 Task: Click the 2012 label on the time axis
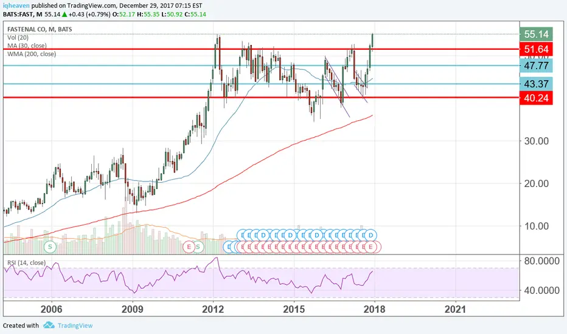coord(213,309)
